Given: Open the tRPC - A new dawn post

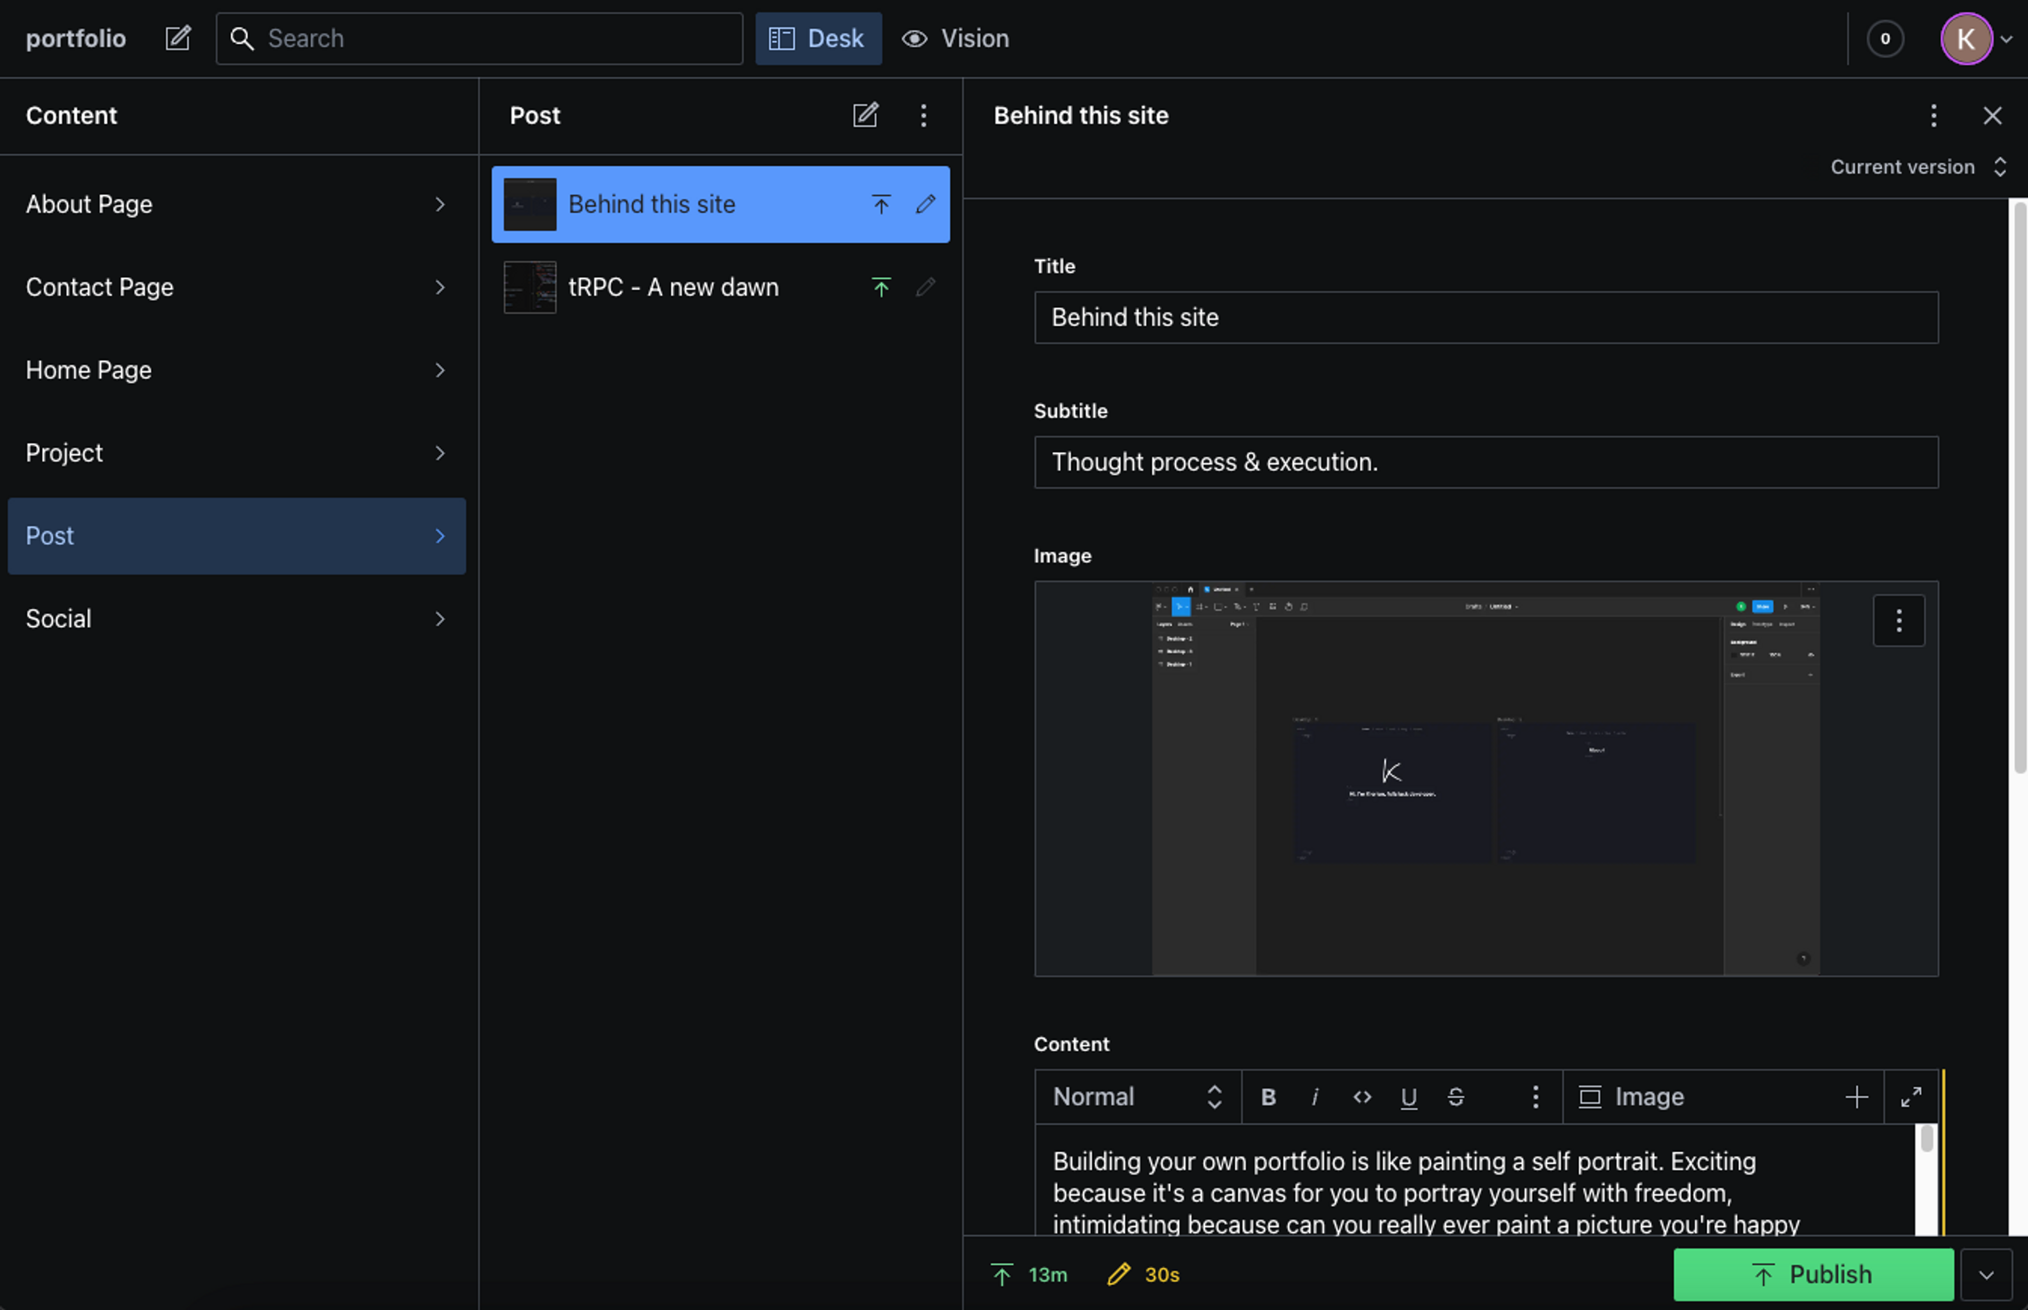Looking at the screenshot, I should pos(673,288).
